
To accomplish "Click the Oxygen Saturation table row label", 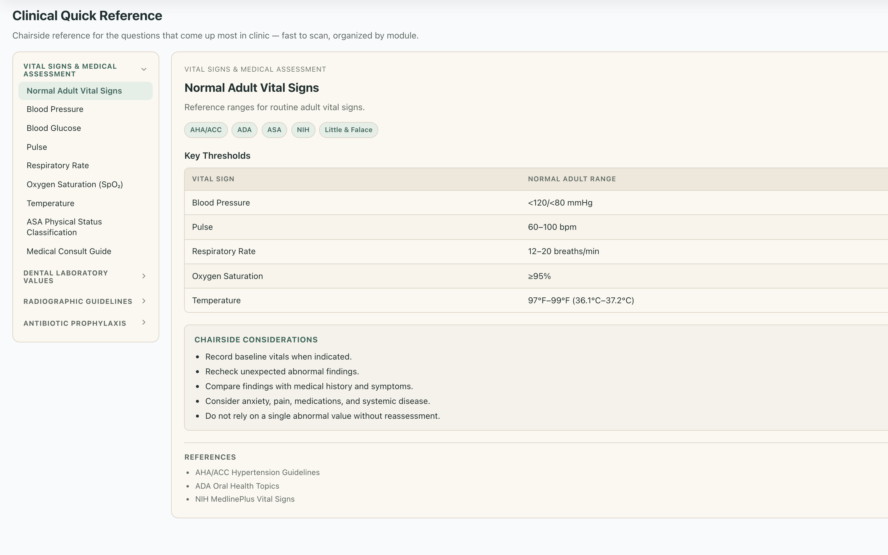I will click(x=227, y=276).
